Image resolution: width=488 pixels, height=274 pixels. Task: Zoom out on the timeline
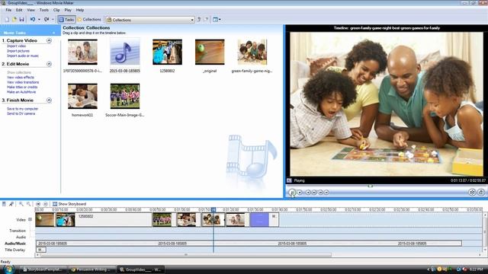coord(29,204)
